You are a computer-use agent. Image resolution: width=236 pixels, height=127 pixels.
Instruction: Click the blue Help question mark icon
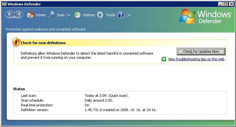coord(121,15)
